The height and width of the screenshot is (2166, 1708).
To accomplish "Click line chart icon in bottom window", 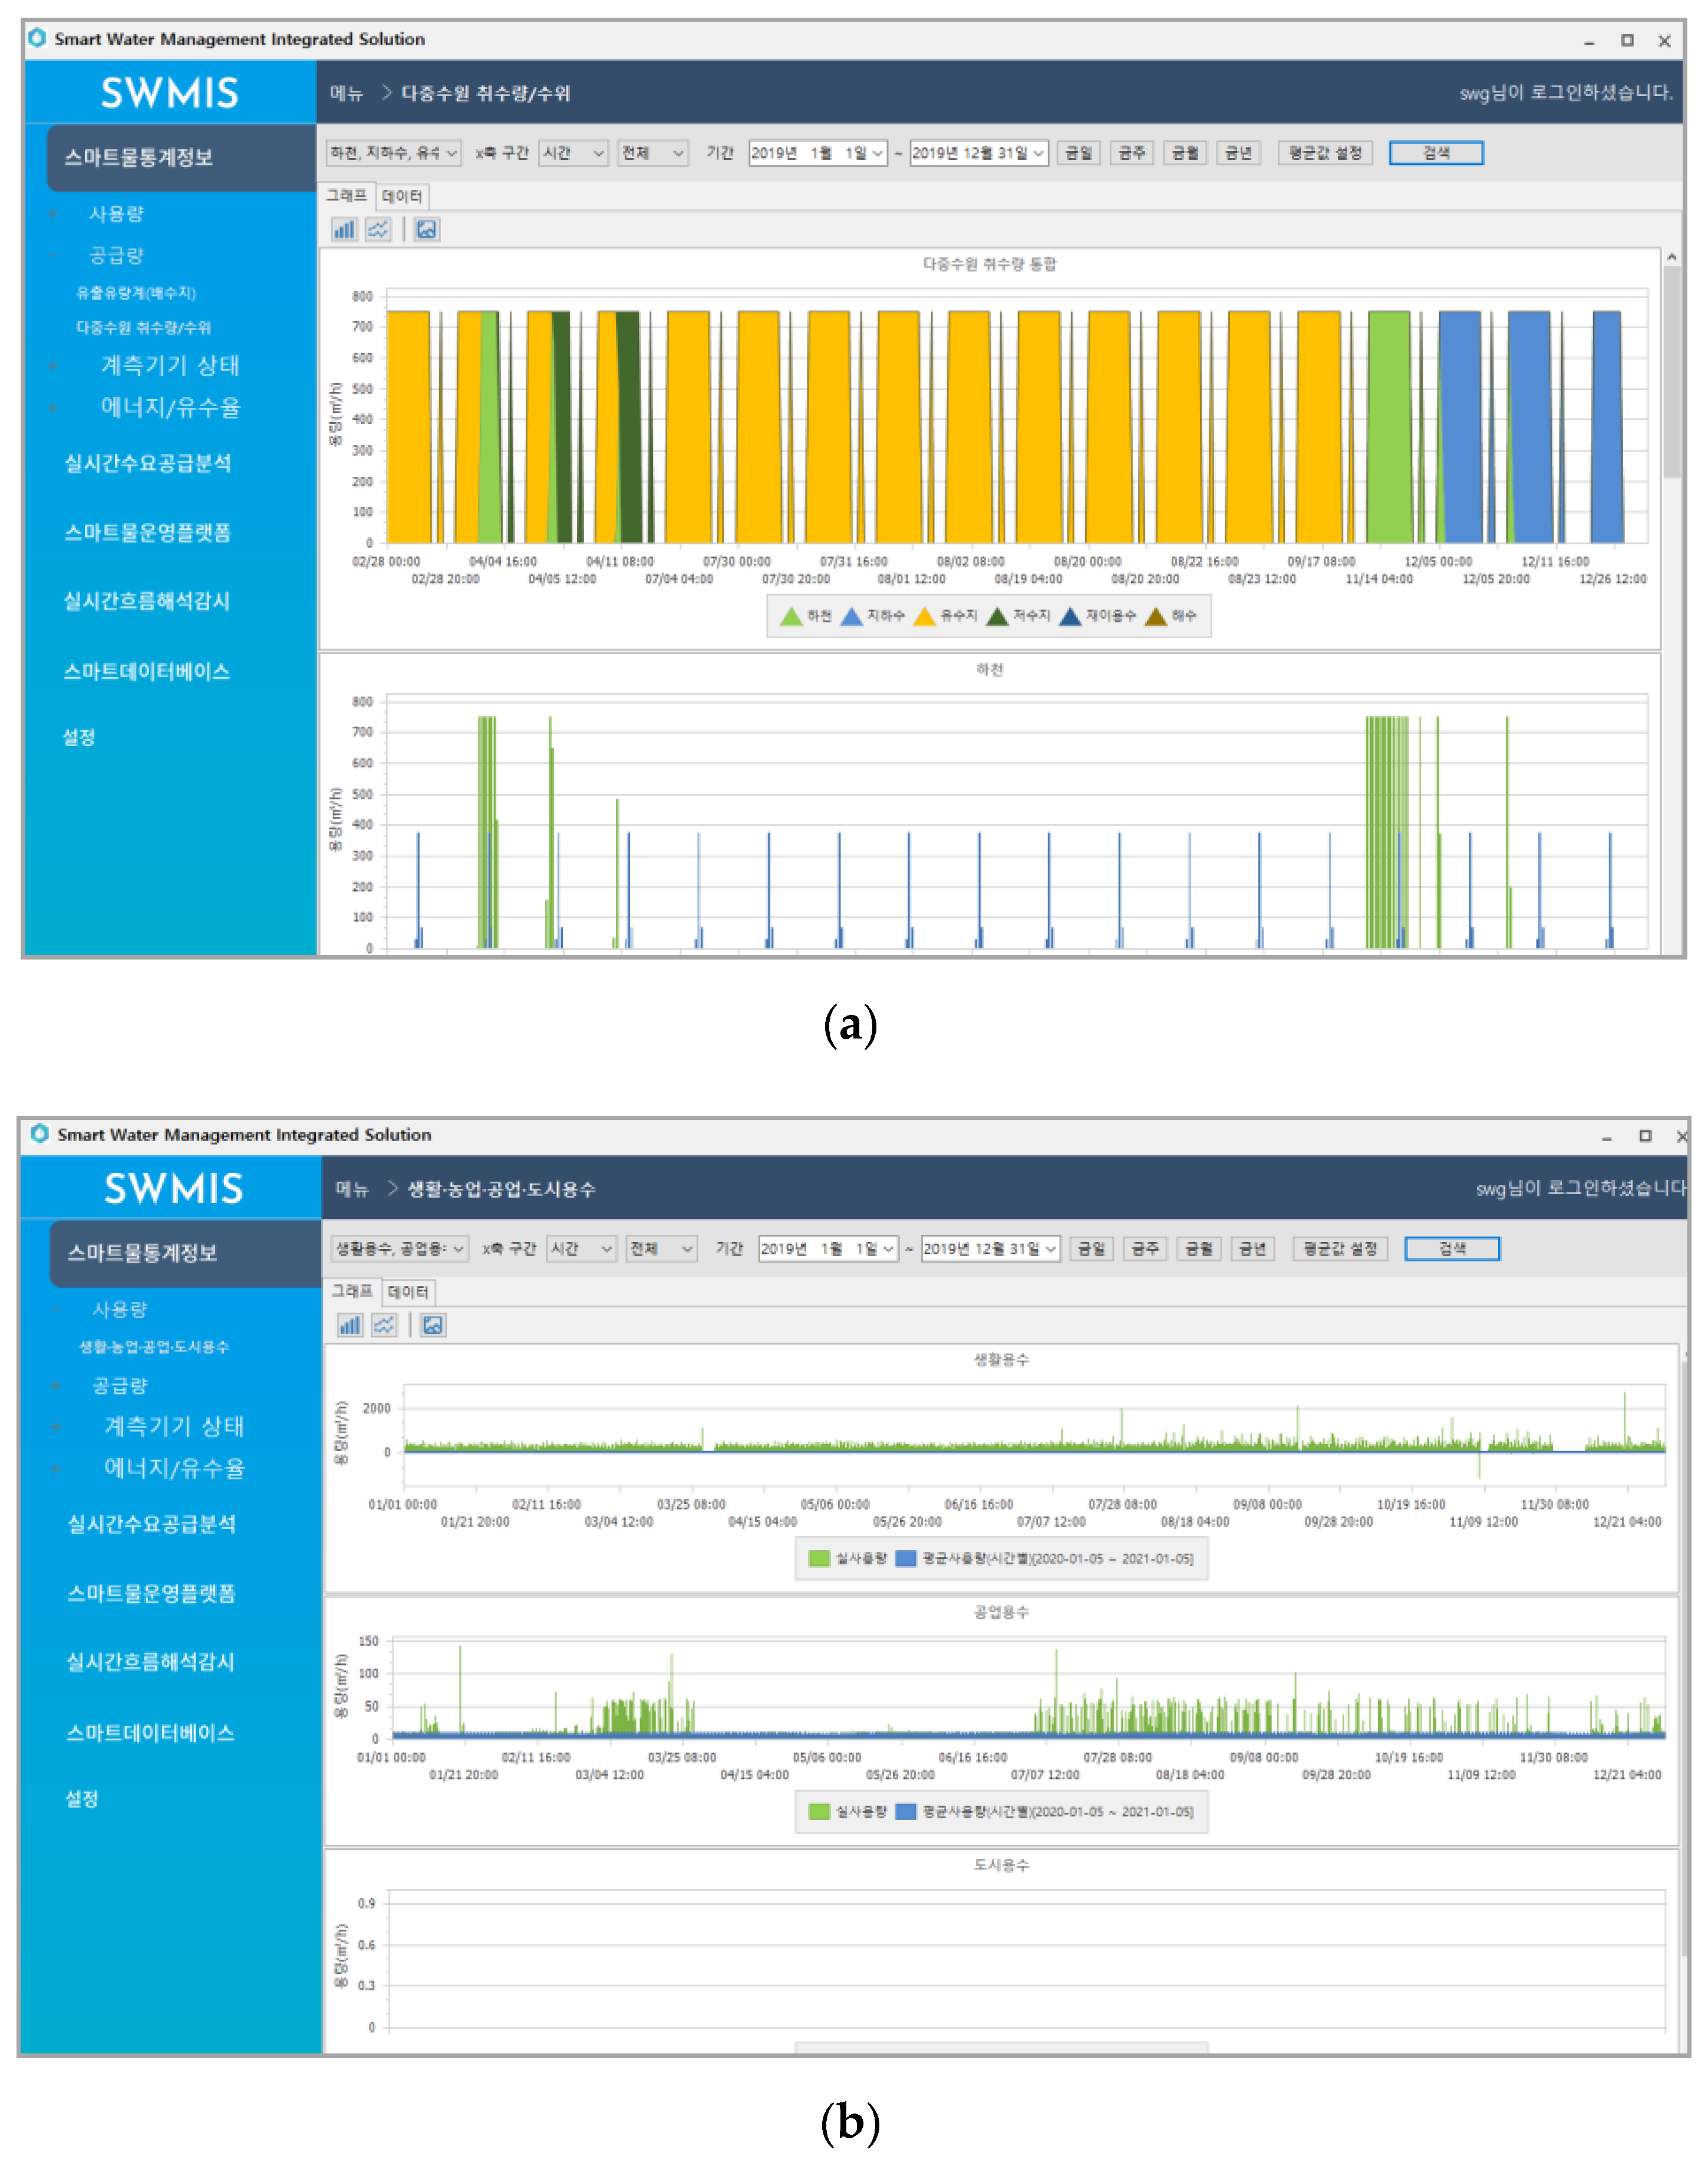I will coord(384,1325).
